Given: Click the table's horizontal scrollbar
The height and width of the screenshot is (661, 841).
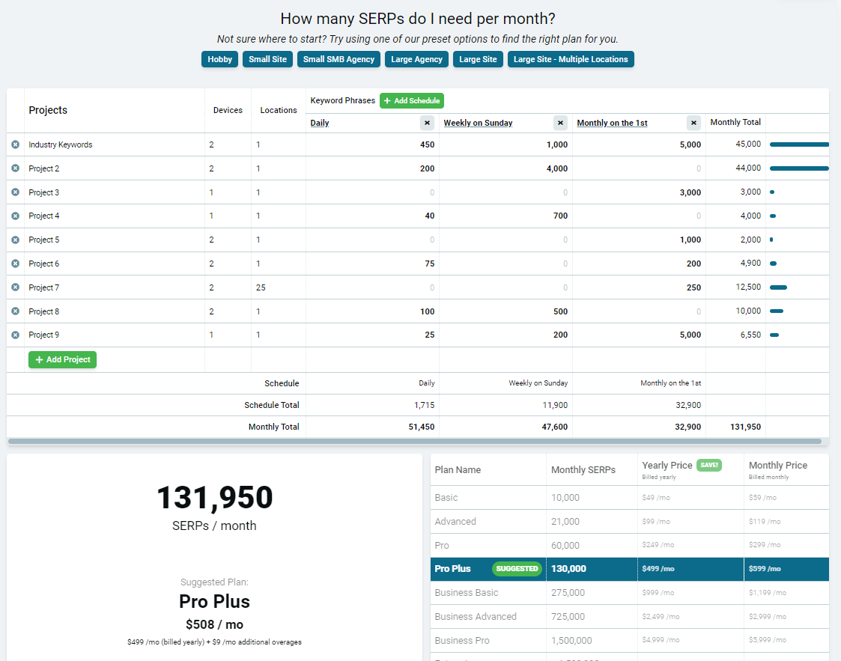Looking at the screenshot, I should click(415, 441).
